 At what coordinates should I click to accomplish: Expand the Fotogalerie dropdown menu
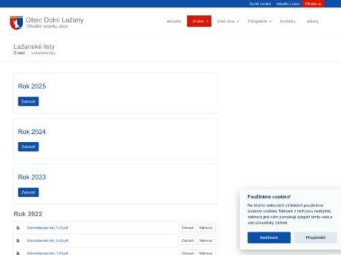pos(260,21)
